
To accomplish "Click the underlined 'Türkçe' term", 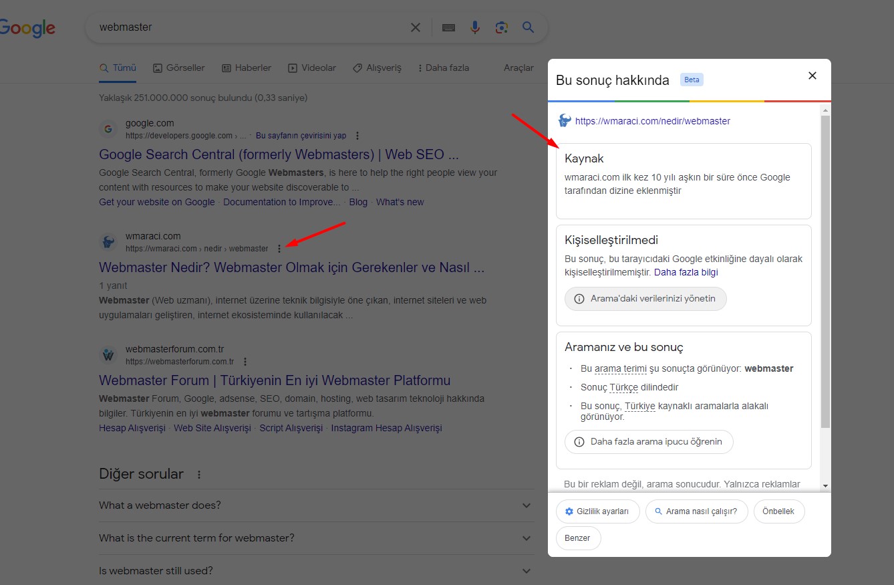I will tap(624, 387).
